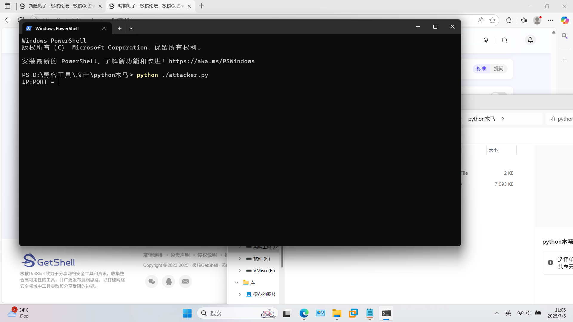Open the forum search magnifier icon
This screenshot has height=322, width=573.
505,40
